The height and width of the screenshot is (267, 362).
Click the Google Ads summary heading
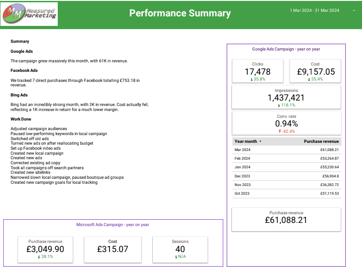pos(22,51)
